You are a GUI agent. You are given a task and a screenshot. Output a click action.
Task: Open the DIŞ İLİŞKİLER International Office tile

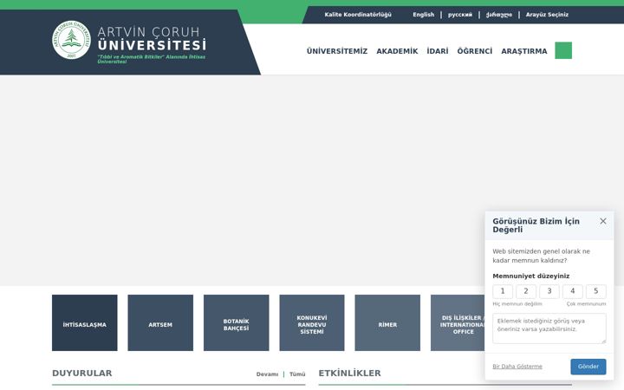(458, 322)
